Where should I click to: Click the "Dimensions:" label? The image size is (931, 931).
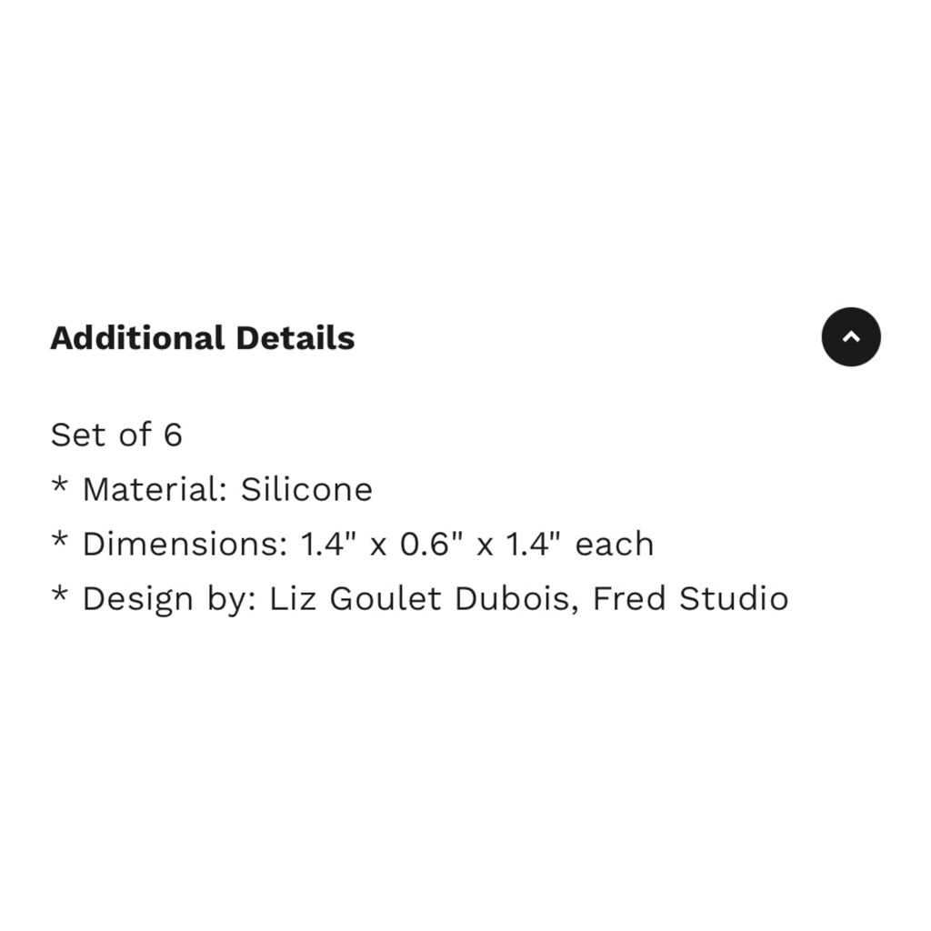click(185, 544)
